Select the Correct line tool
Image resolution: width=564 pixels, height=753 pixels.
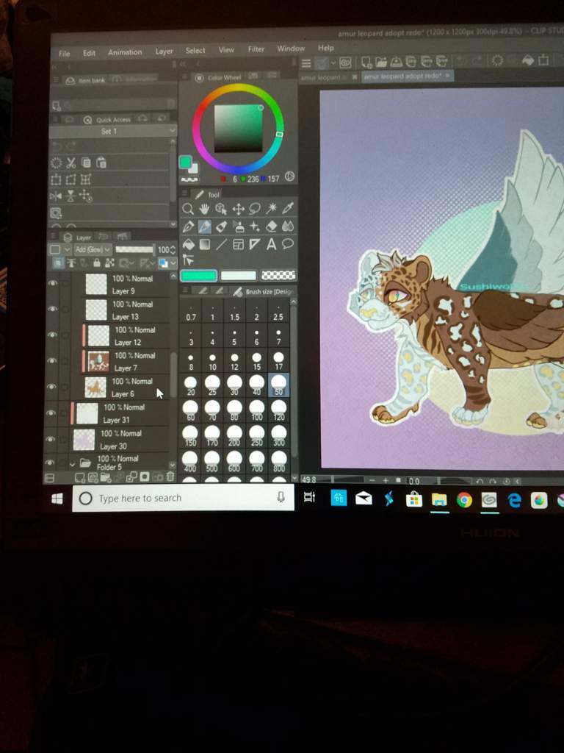tap(187, 260)
